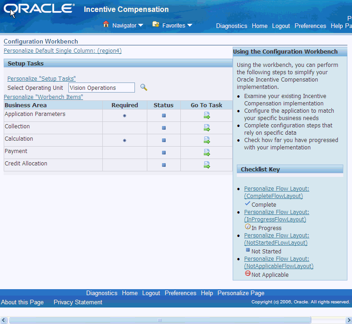The height and width of the screenshot is (324, 352).
Task: Click the Credit Allocation row label
Action: 26,163
